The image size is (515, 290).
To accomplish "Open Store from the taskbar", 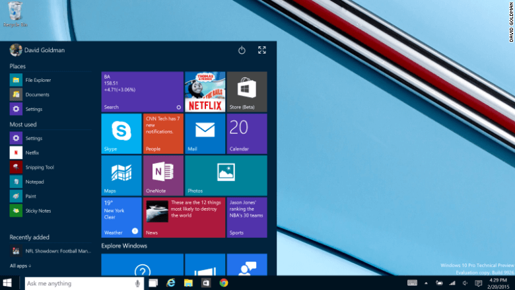I will 206,283.
